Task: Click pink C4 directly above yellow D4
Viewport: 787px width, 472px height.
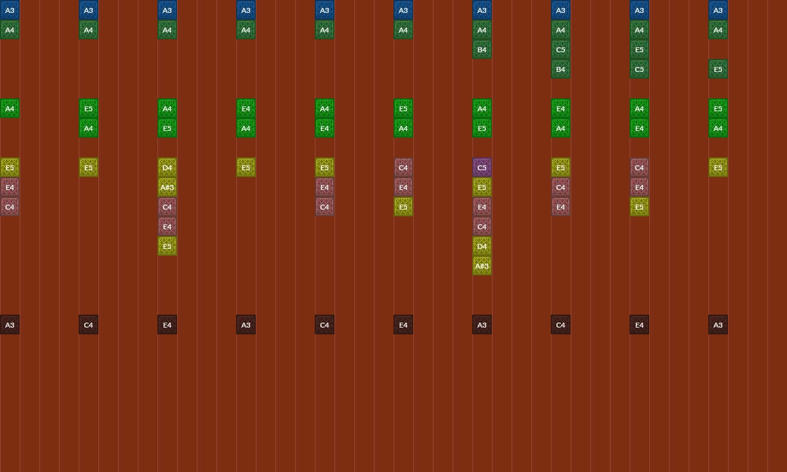Action: pyautogui.click(x=482, y=226)
